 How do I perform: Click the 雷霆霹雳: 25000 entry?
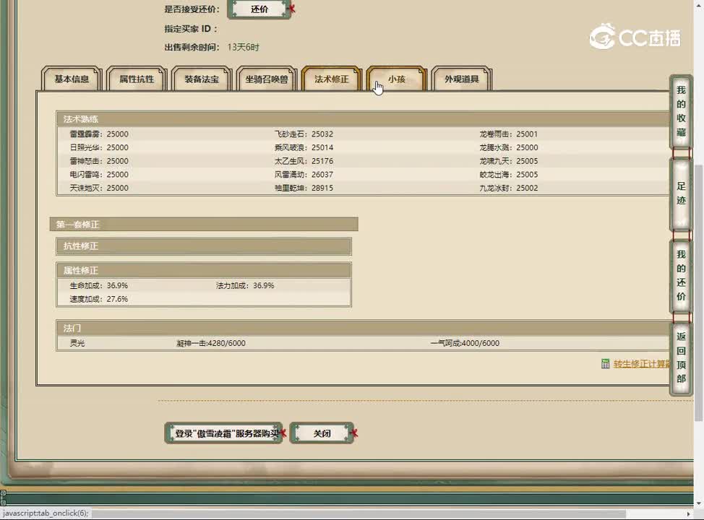point(99,134)
